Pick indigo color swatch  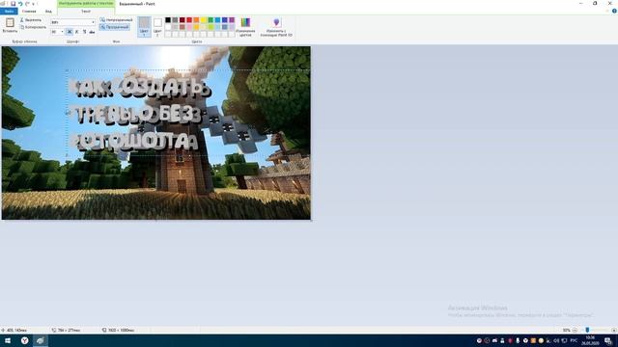click(225, 20)
